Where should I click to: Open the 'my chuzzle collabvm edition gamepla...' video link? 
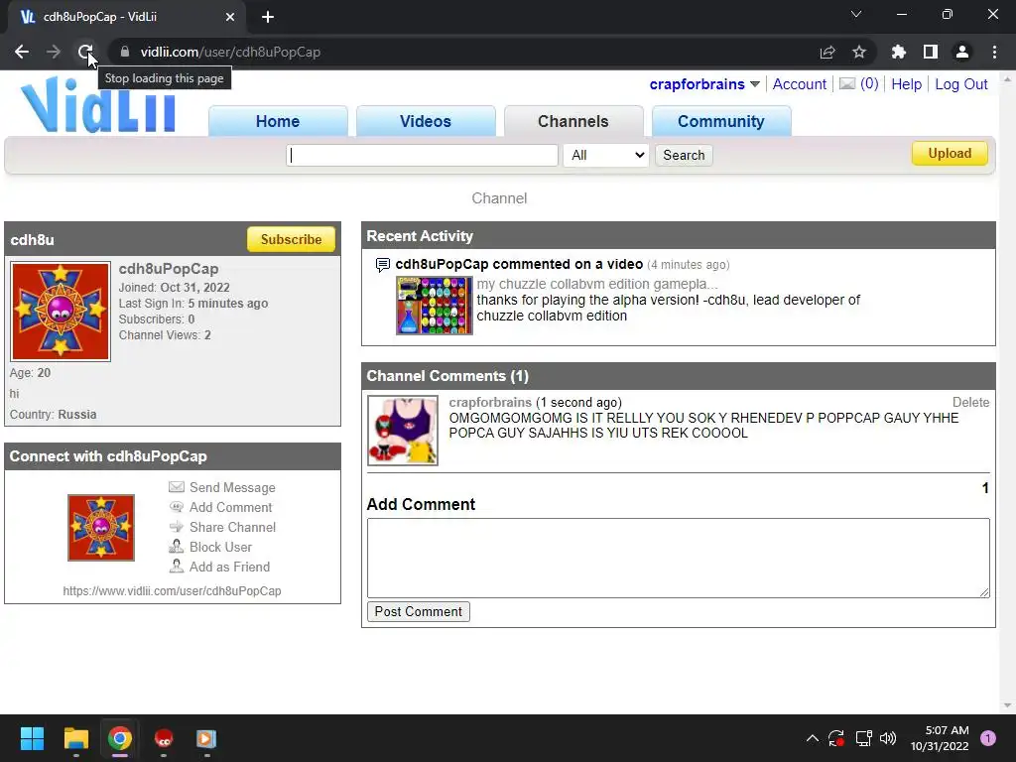[596, 284]
